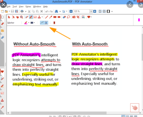Click the Cut scissors icon
The image size is (143, 117).
(x=29, y=11)
